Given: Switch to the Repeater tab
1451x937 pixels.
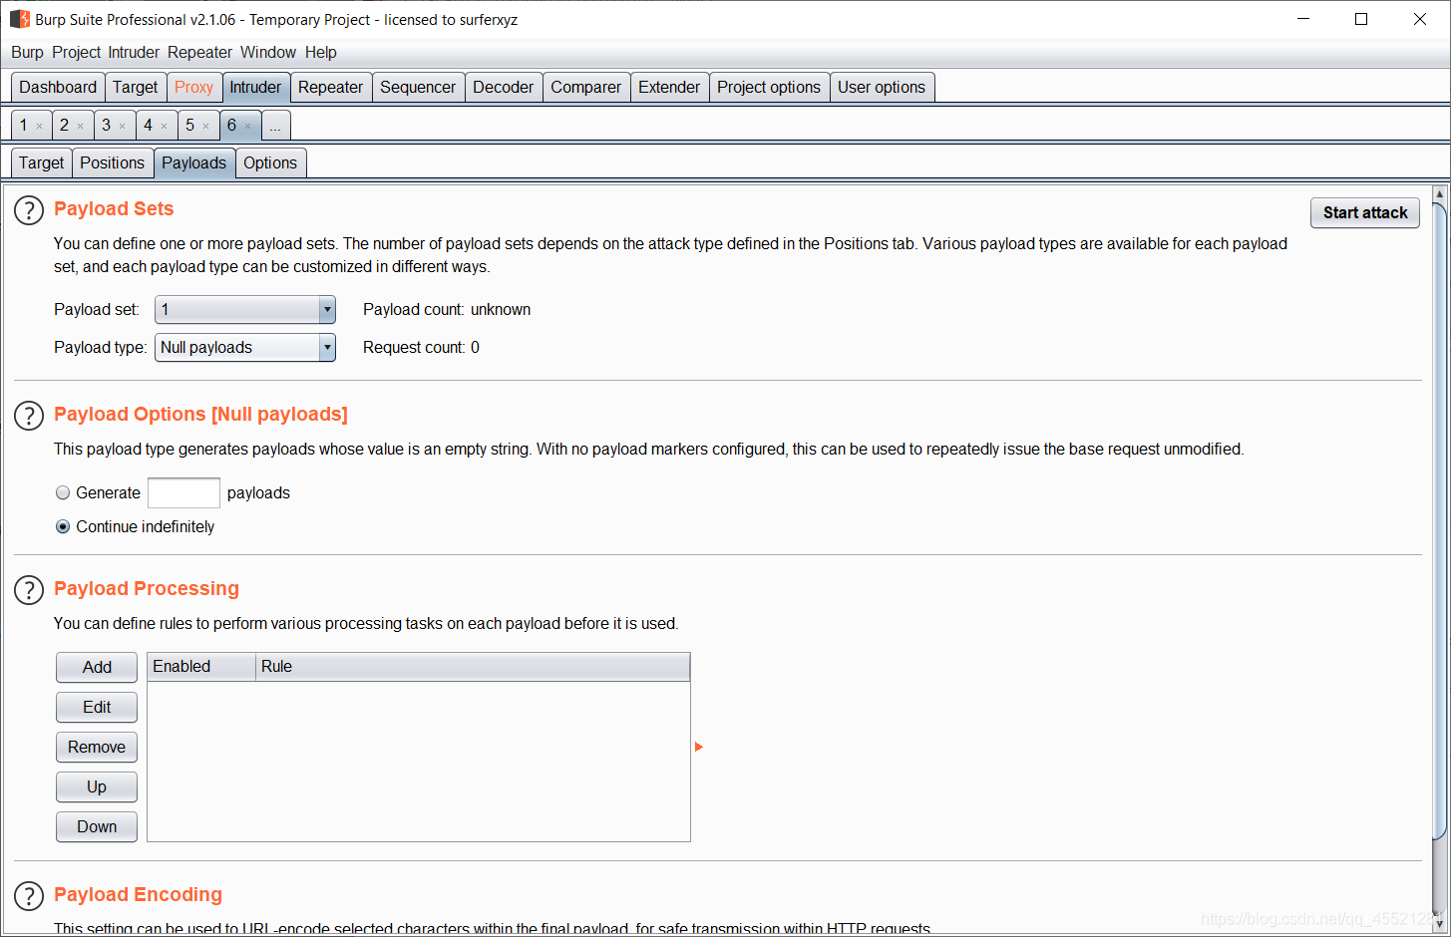Looking at the screenshot, I should (x=331, y=88).
